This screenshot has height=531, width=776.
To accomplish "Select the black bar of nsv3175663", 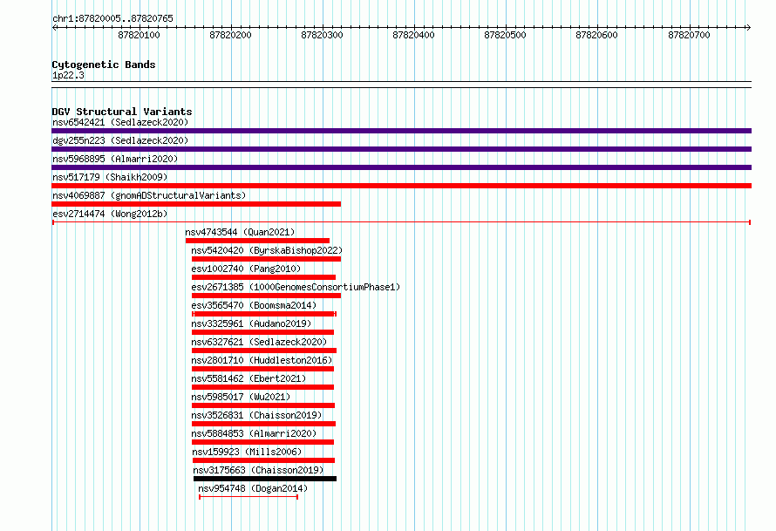I will 265,479.
